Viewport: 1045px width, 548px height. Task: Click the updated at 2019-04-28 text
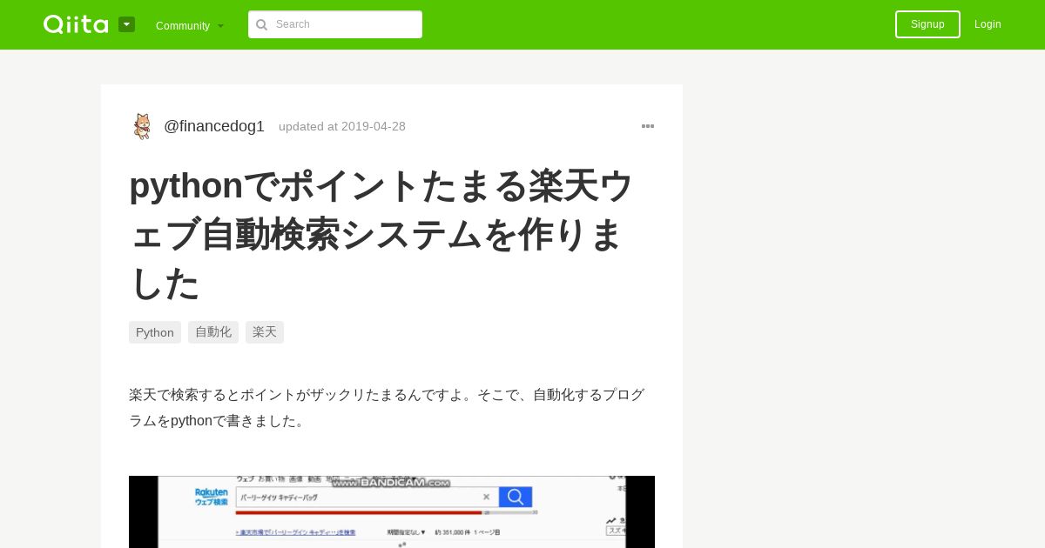(342, 126)
